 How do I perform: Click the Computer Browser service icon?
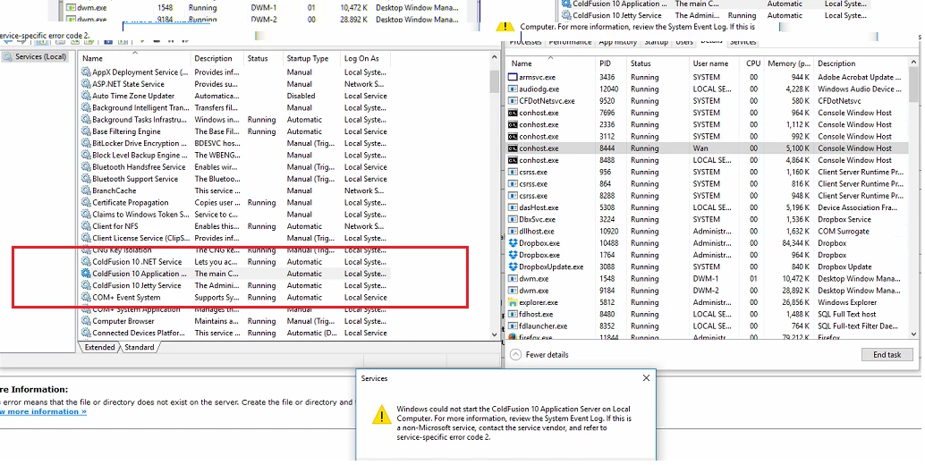(86, 321)
